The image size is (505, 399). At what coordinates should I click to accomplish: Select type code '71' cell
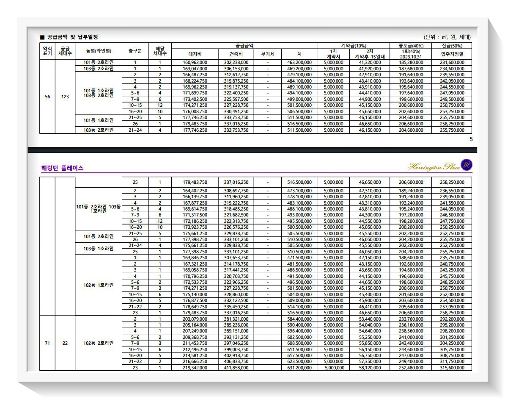pos(47,343)
